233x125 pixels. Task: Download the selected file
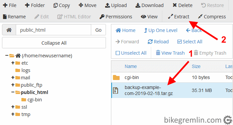click(149, 5)
